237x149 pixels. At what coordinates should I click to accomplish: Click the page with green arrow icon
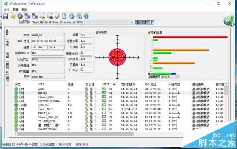click(42, 16)
